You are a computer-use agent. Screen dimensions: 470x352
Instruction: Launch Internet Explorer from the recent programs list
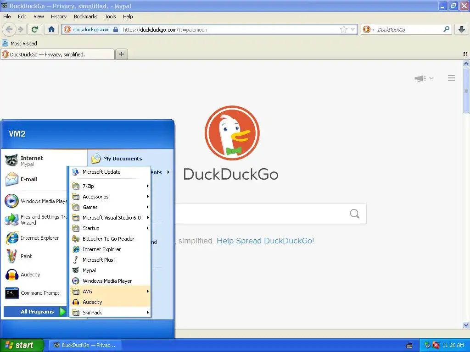point(36,238)
